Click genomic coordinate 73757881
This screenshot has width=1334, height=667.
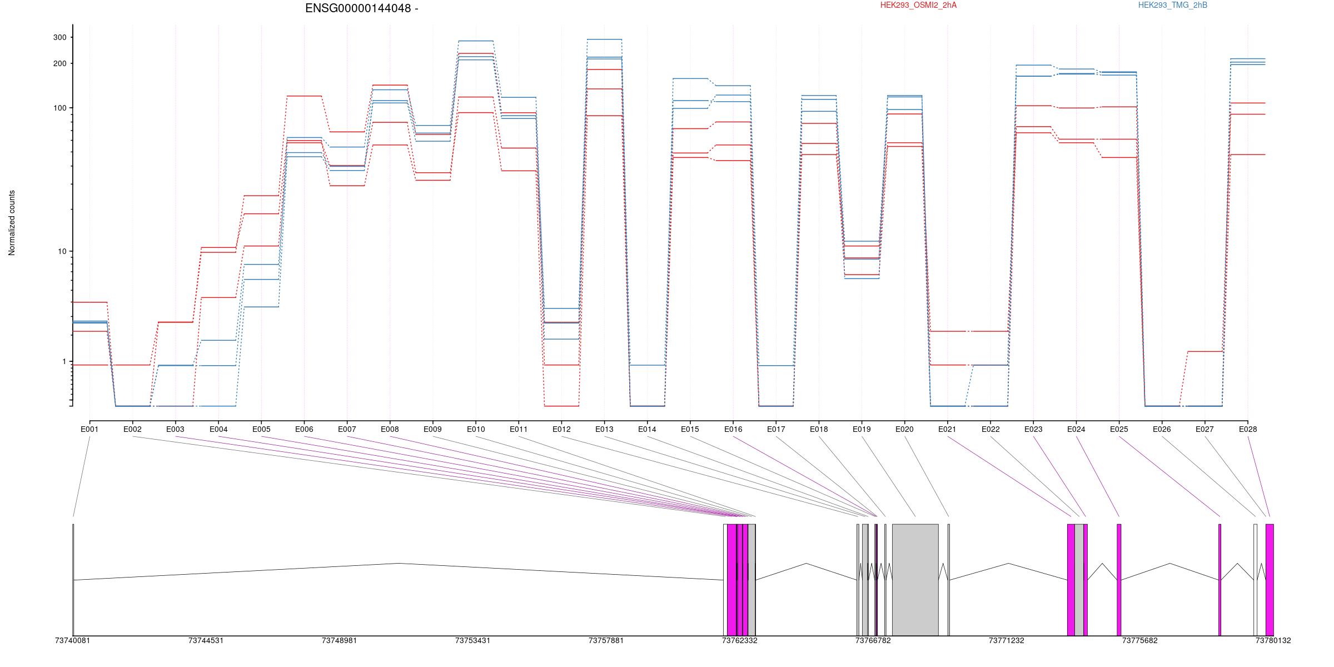click(x=606, y=640)
